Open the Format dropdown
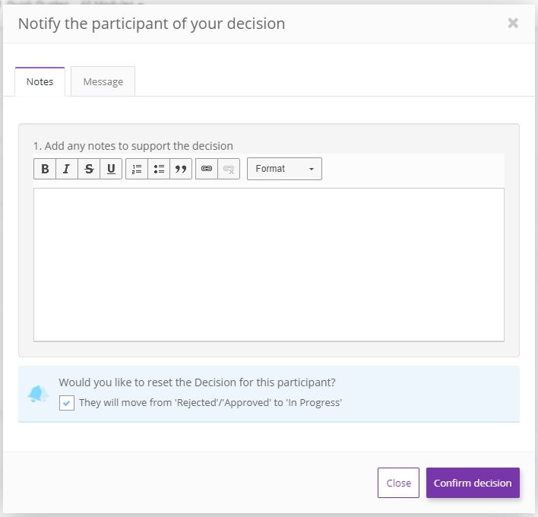The height and width of the screenshot is (517, 538). click(x=284, y=169)
